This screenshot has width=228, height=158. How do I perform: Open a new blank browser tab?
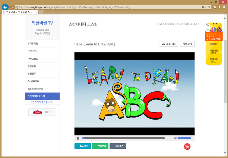click(41, 12)
